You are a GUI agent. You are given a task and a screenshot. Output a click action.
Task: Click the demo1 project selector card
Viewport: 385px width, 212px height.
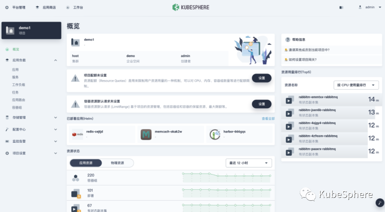click(x=31, y=31)
